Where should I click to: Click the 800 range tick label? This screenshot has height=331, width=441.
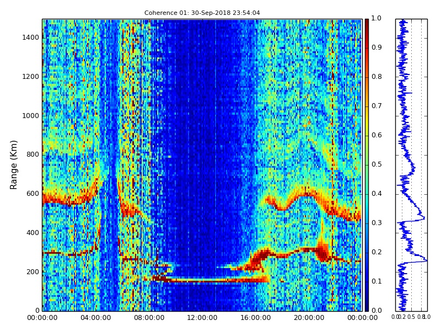click(x=33, y=155)
